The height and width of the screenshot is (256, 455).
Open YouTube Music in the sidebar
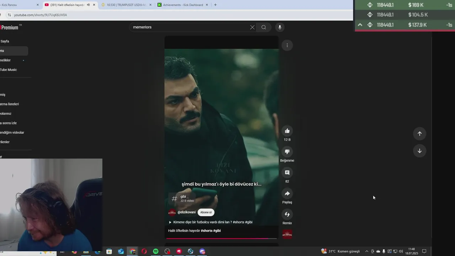(x=14, y=70)
